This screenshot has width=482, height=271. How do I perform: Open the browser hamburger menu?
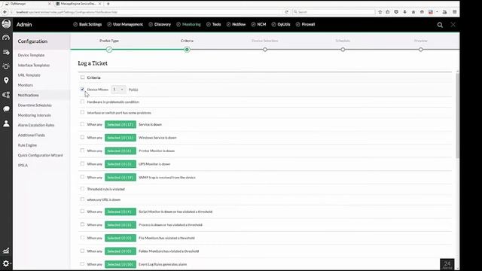pyautogui.click(x=455, y=12)
